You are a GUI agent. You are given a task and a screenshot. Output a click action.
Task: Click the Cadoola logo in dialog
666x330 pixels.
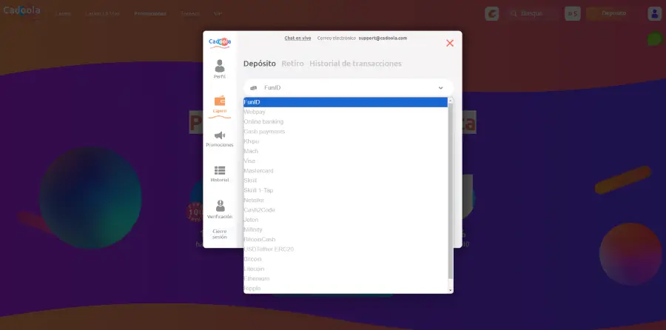(220, 42)
